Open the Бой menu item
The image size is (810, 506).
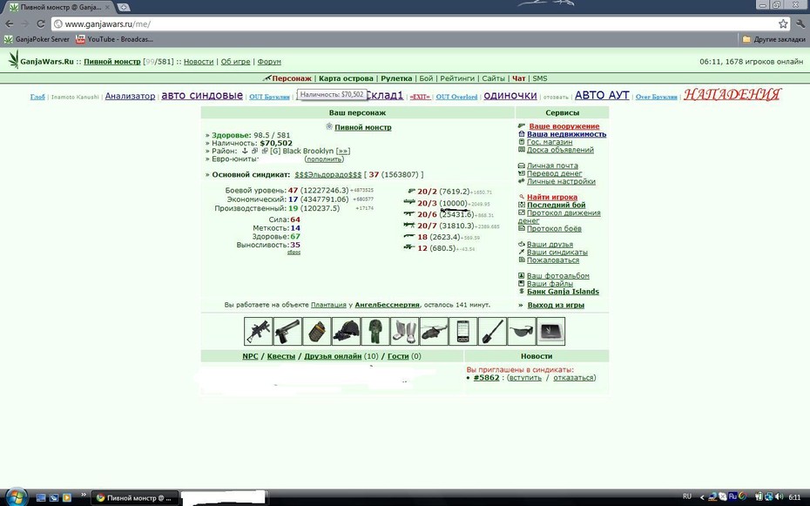[426, 78]
